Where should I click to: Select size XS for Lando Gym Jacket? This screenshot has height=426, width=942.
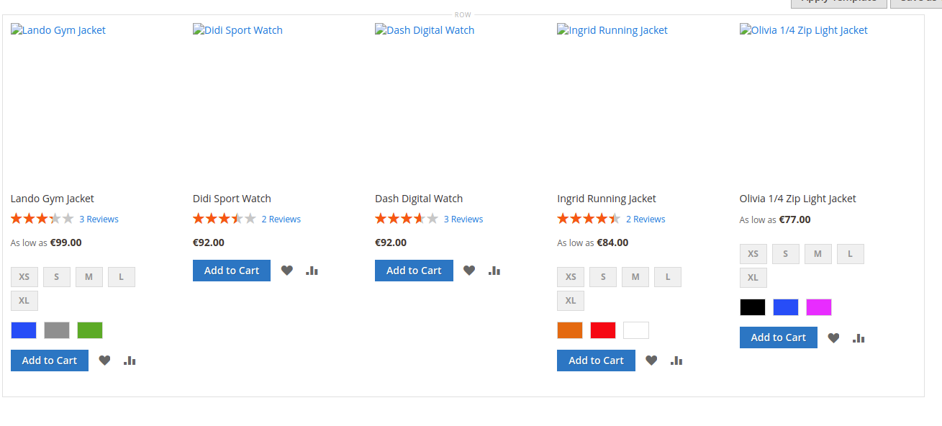(24, 276)
